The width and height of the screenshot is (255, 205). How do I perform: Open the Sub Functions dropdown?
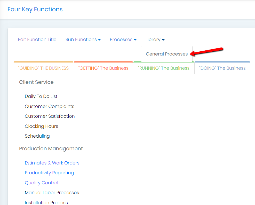click(x=83, y=40)
